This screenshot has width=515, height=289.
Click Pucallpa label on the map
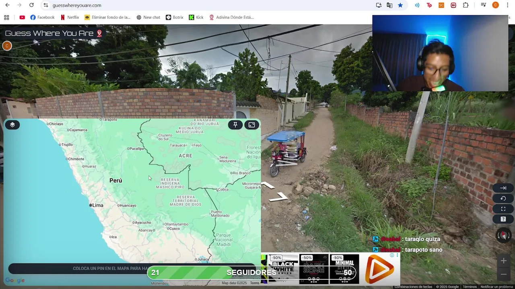[136, 149]
